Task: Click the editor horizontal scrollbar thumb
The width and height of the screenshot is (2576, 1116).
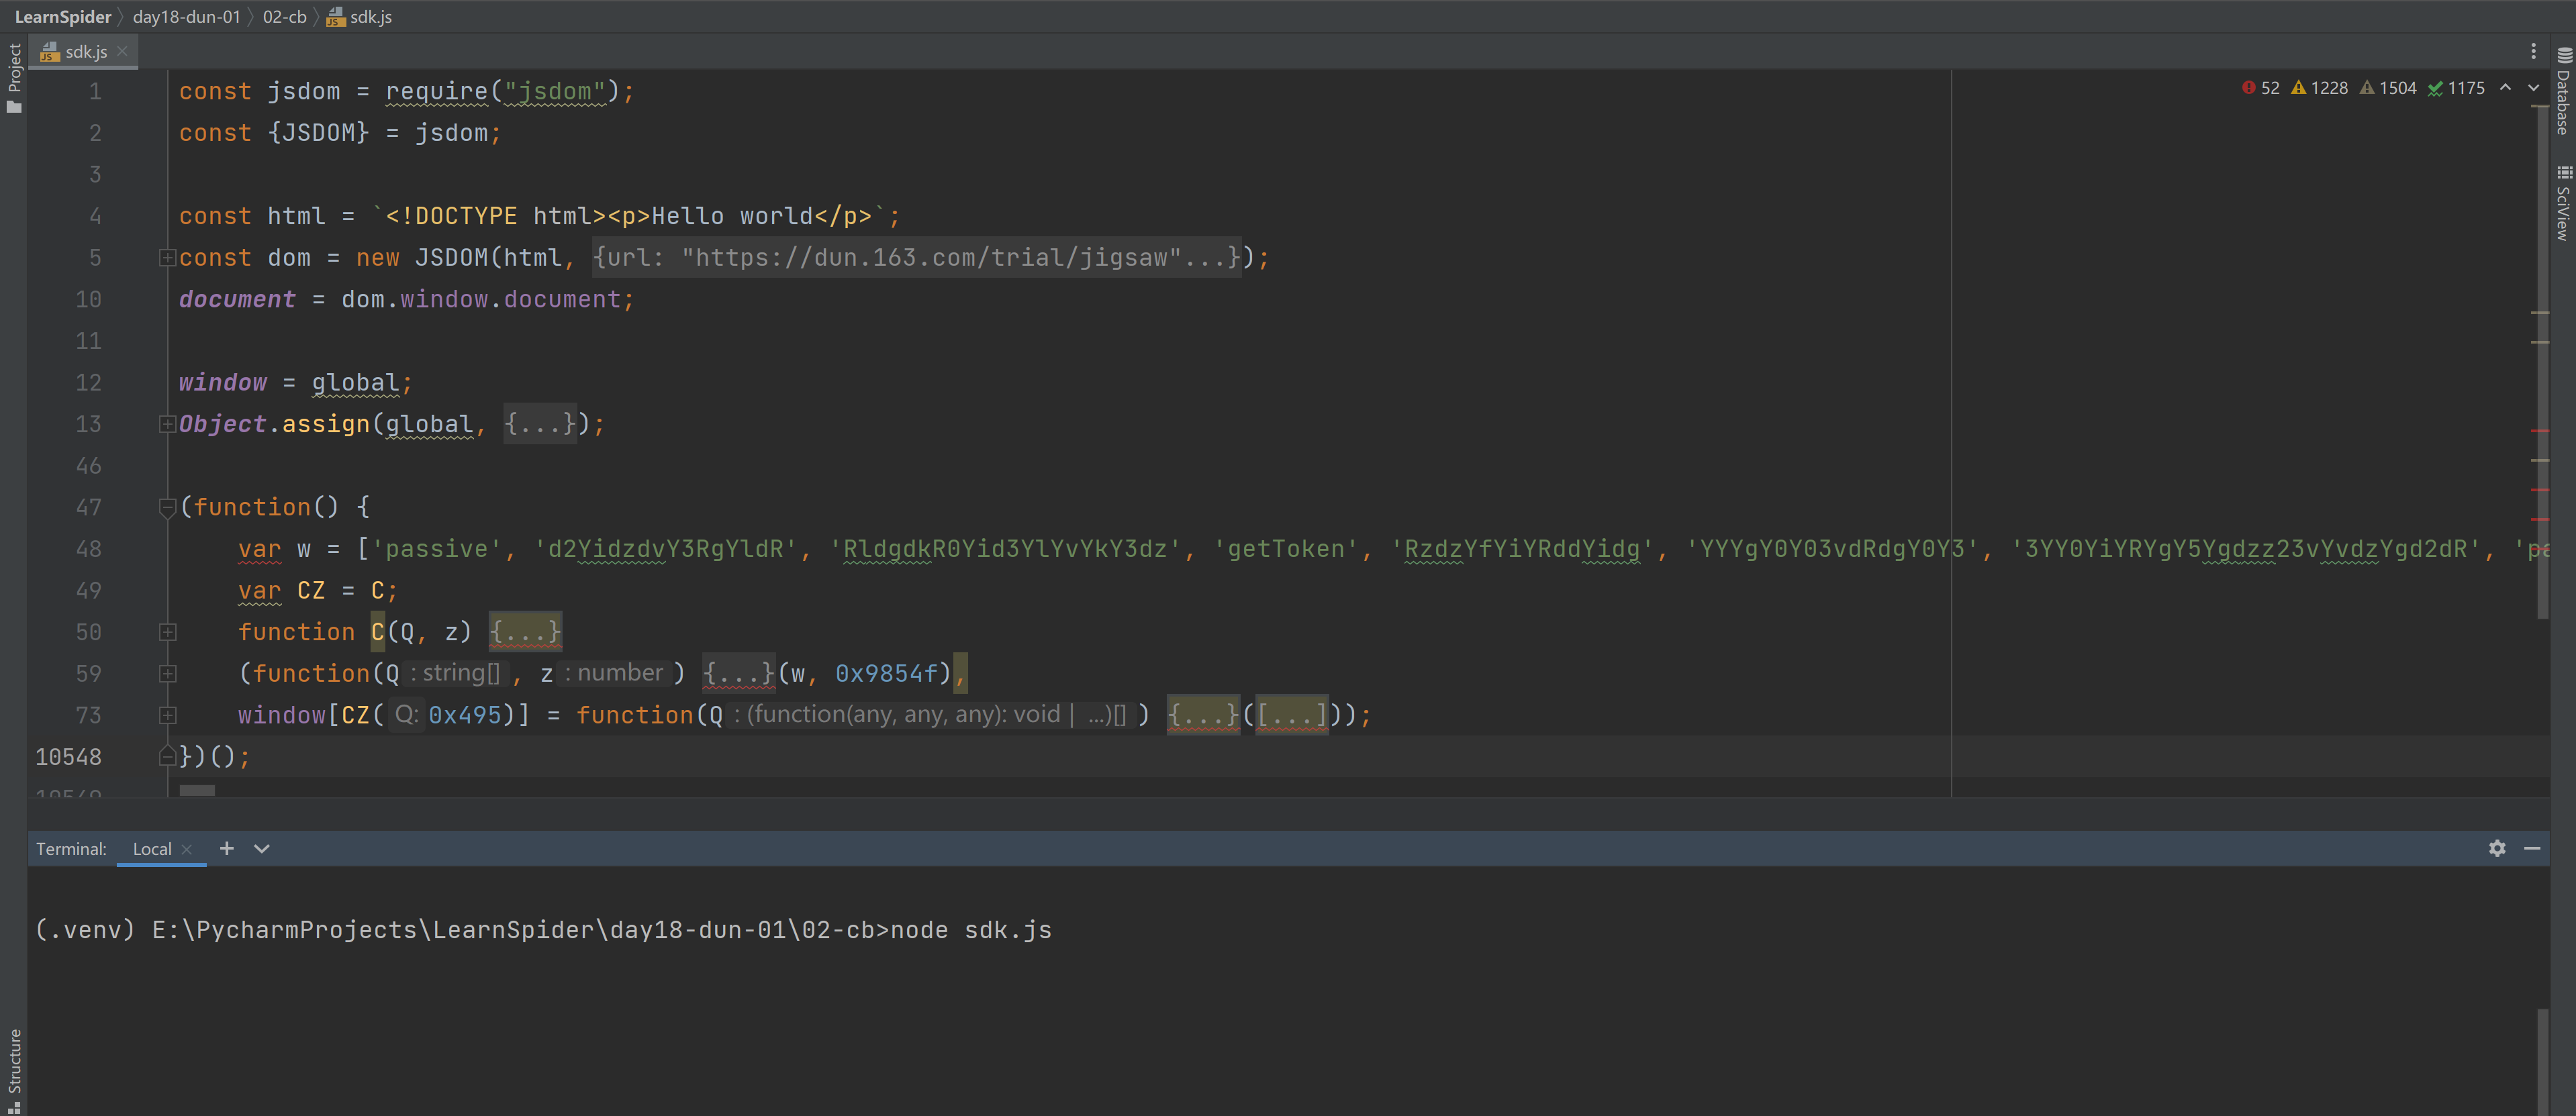Action: (x=197, y=791)
